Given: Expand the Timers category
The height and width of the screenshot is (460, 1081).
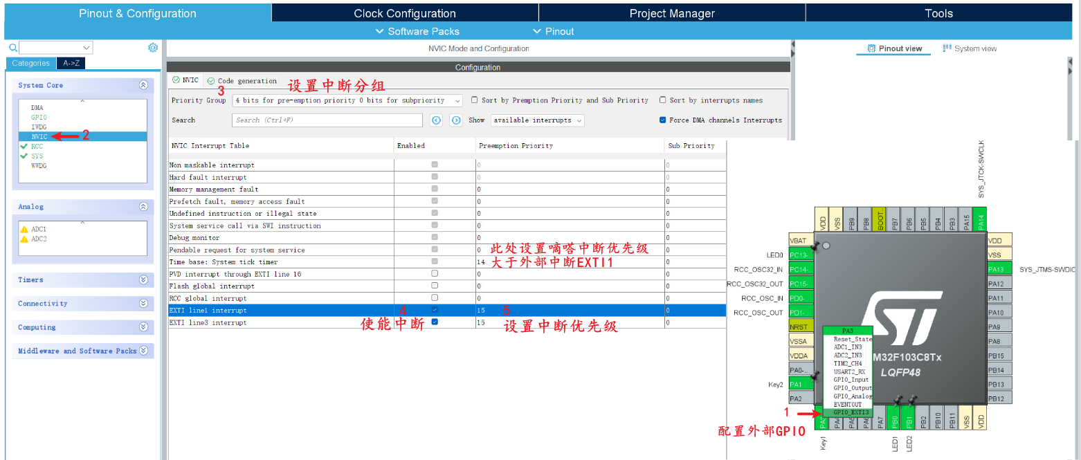Looking at the screenshot, I should pyautogui.click(x=143, y=279).
